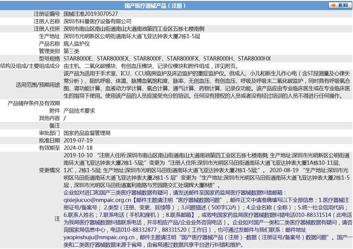Click phone number 010-88331514

pyautogui.click(x=313, y=215)
